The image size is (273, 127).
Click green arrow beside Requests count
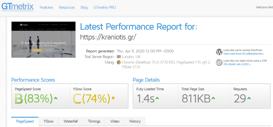pos(249,98)
